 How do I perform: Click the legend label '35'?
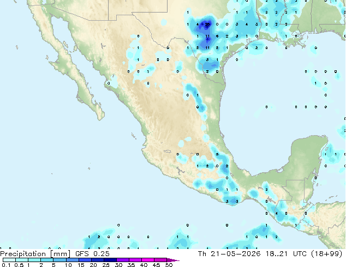click(131, 265)
